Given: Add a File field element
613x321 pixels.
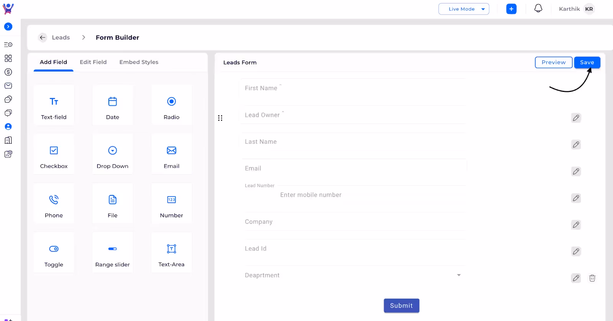Looking at the screenshot, I should tap(113, 203).
